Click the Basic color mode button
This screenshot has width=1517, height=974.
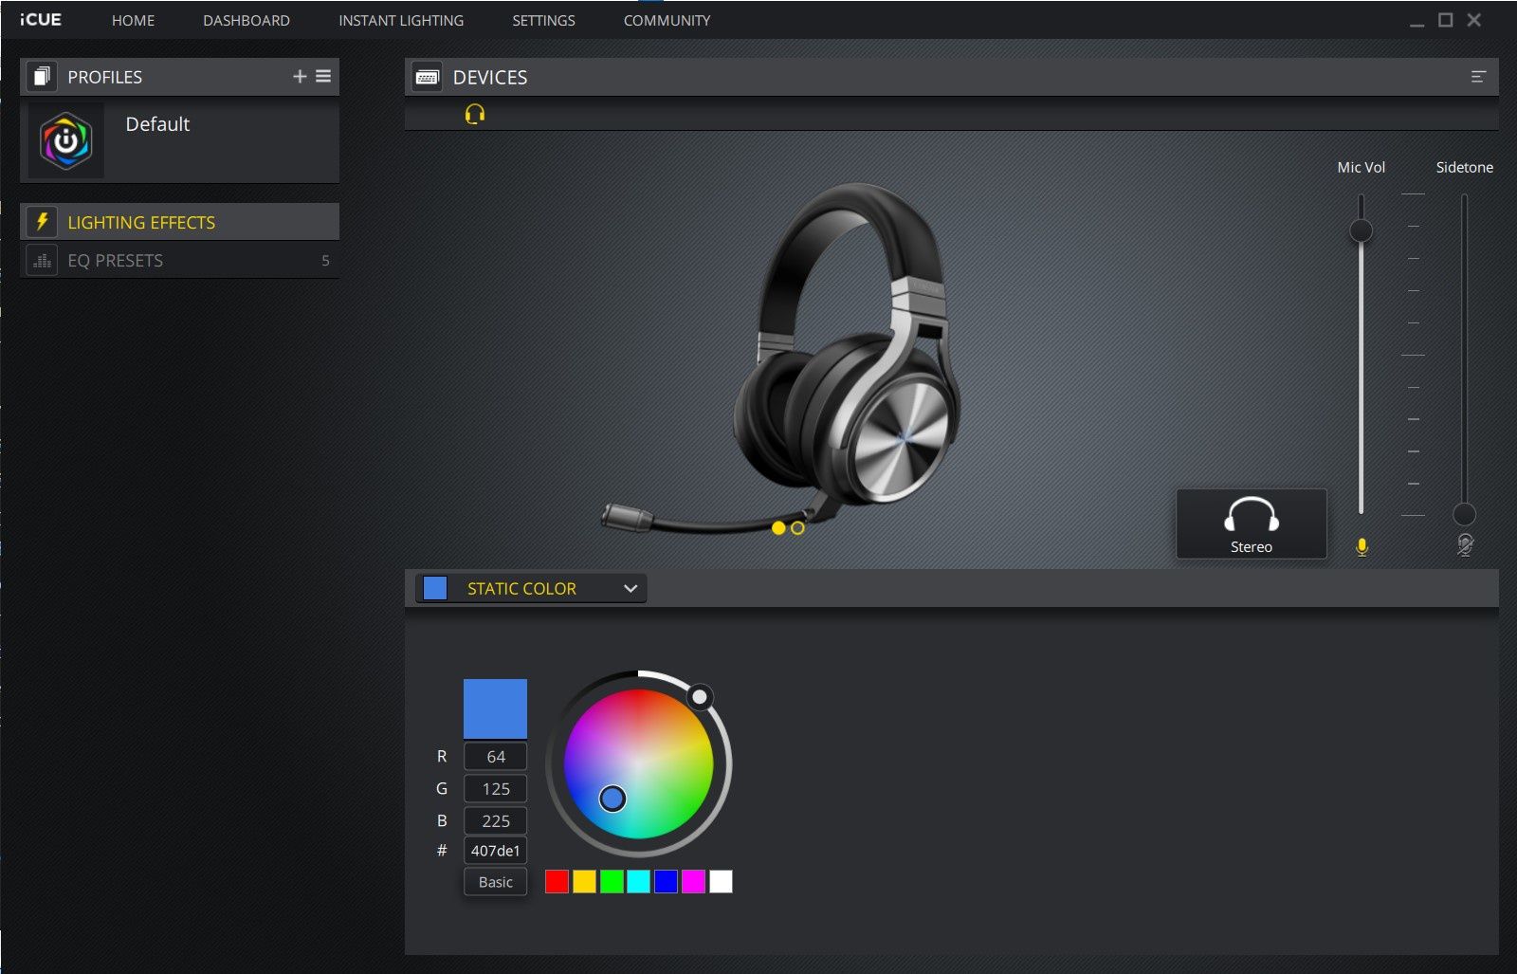495,882
